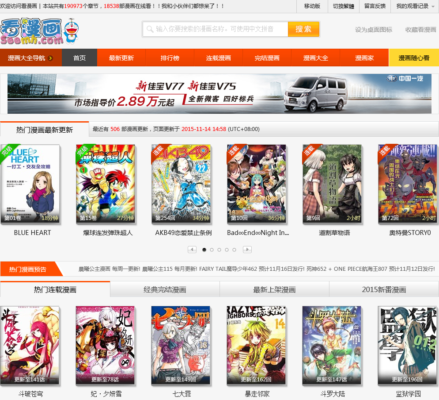The image size is (439, 400).
Task: Open the 爆球连发弹珠超人 cover thumbnail
Action: click(105, 184)
